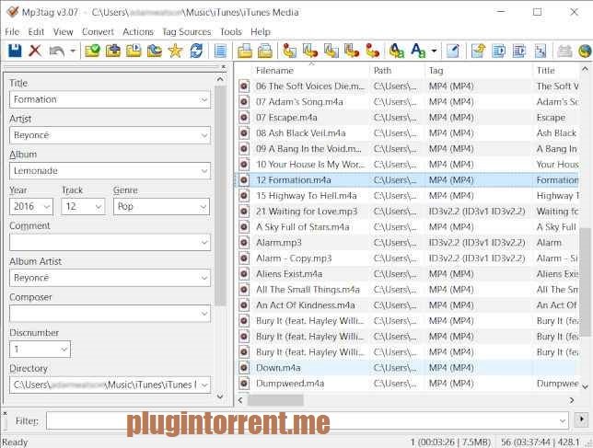Click the Change directory folder icon with green check
This screenshot has height=448, width=593.
pos(92,51)
